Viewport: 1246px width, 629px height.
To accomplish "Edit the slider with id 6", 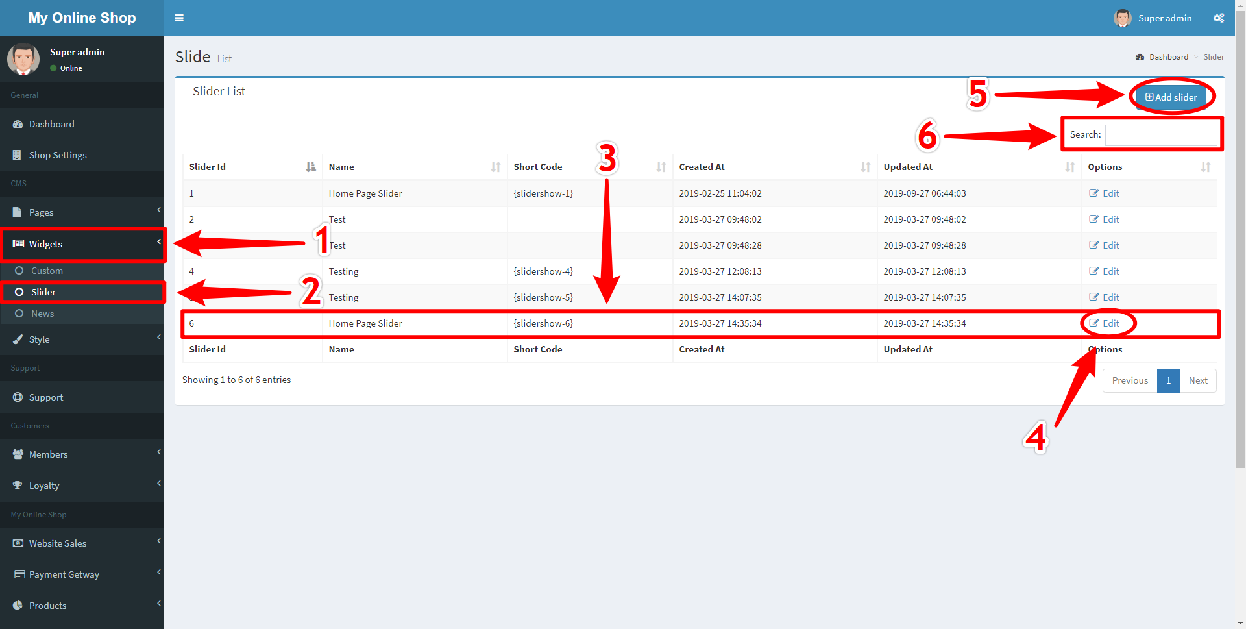I will (x=1105, y=323).
